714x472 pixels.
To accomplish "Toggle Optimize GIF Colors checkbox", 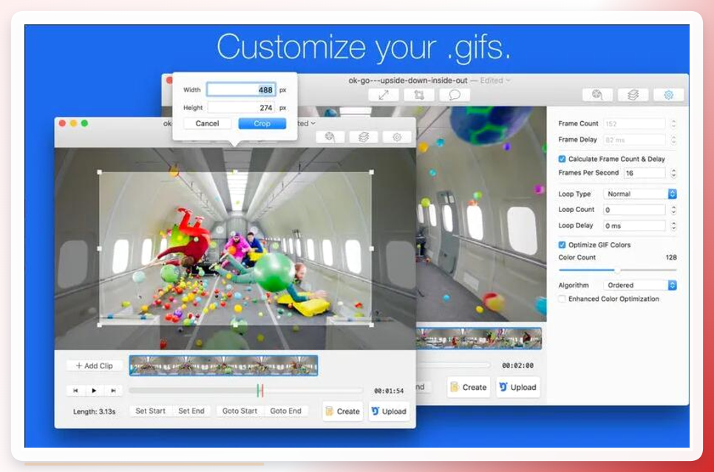I will (x=562, y=245).
